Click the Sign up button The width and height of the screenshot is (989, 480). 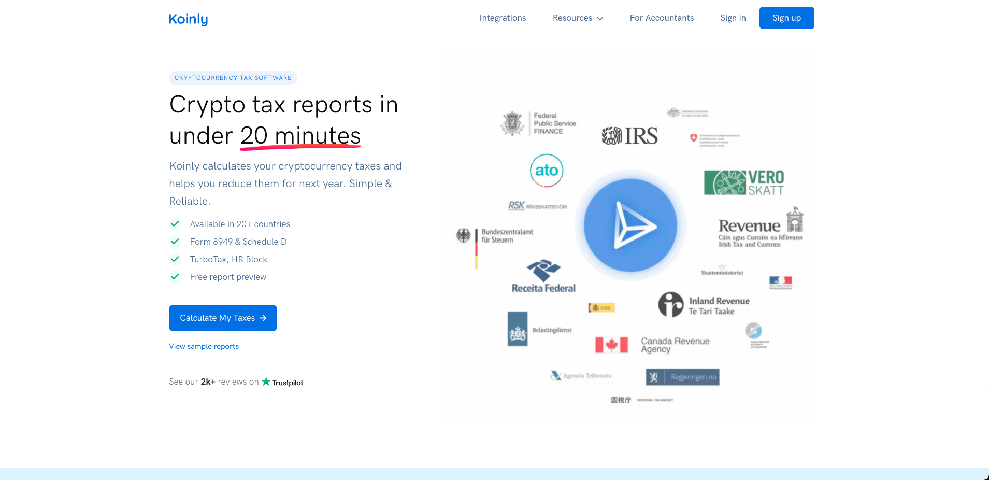click(786, 18)
